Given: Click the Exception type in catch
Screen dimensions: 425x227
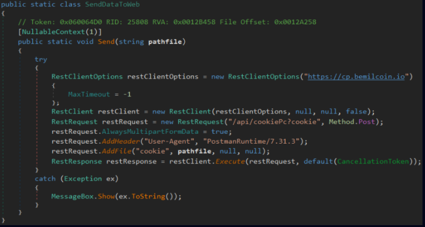Looking at the screenshot, I should [x=83, y=178].
